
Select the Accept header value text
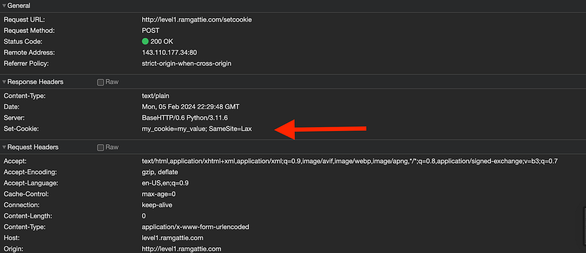[350, 161]
